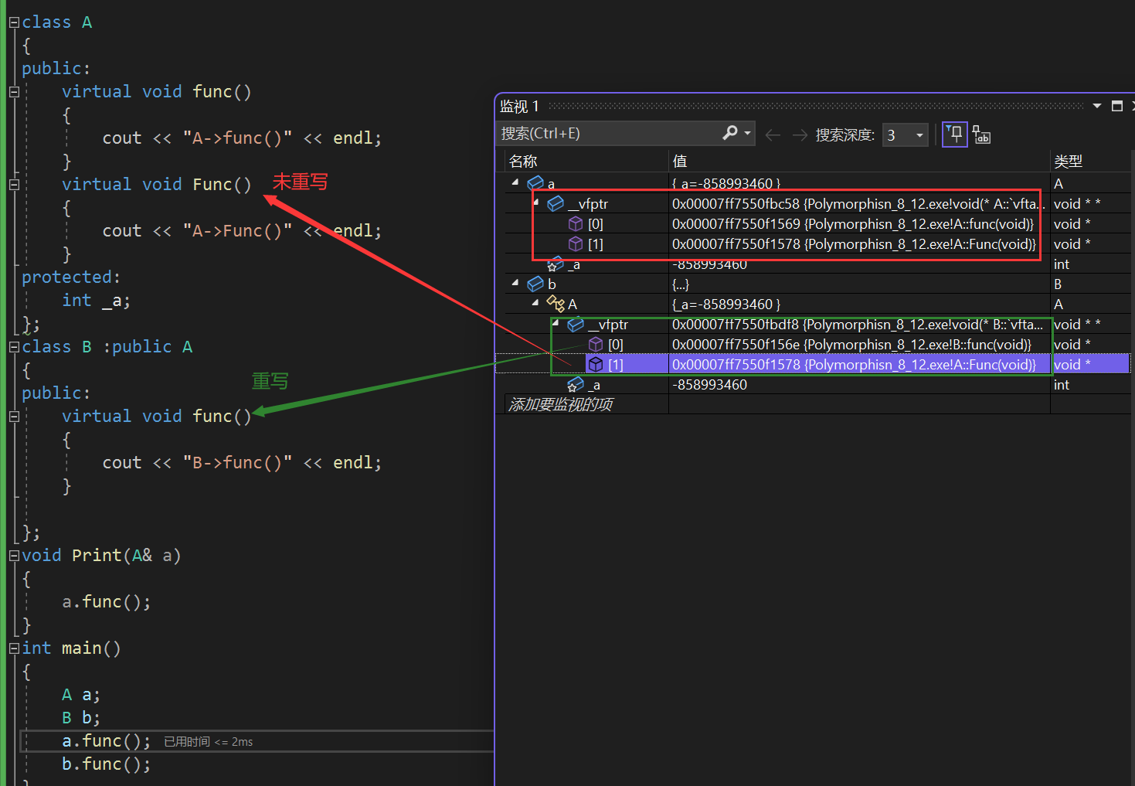Image resolution: width=1135 pixels, height=786 pixels.
Task: Click 'class B :public A' declaration line
Action: 107,346
